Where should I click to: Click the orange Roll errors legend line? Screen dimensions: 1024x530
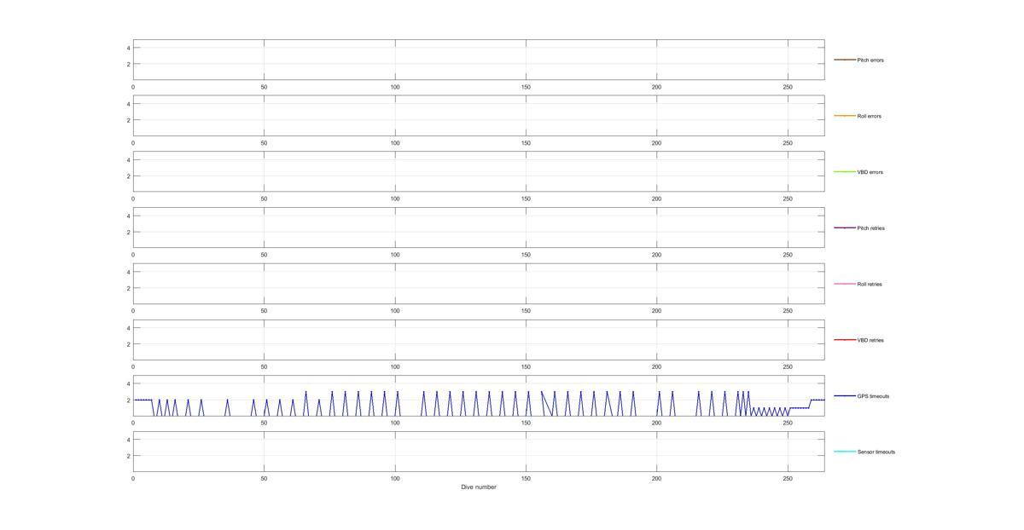click(845, 116)
